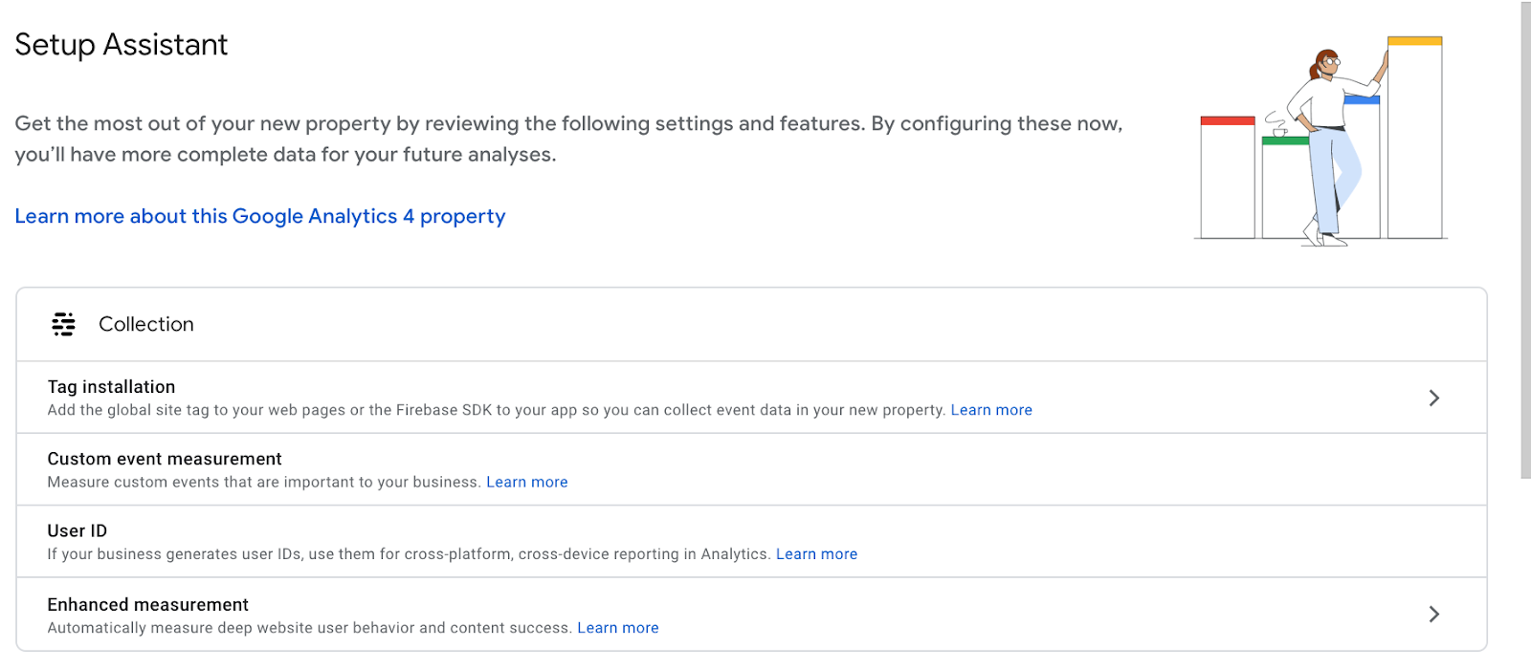Select the Custom event measurement title
1531x669 pixels.
(165, 460)
